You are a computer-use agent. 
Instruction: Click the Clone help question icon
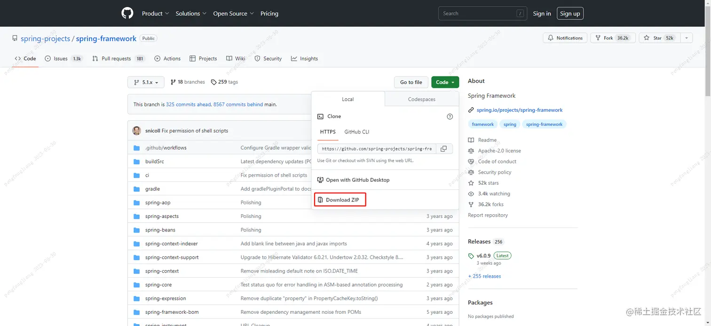(x=450, y=116)
